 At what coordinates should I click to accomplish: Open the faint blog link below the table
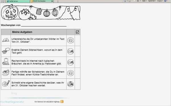pyautogui.click(x=14, y=93)
